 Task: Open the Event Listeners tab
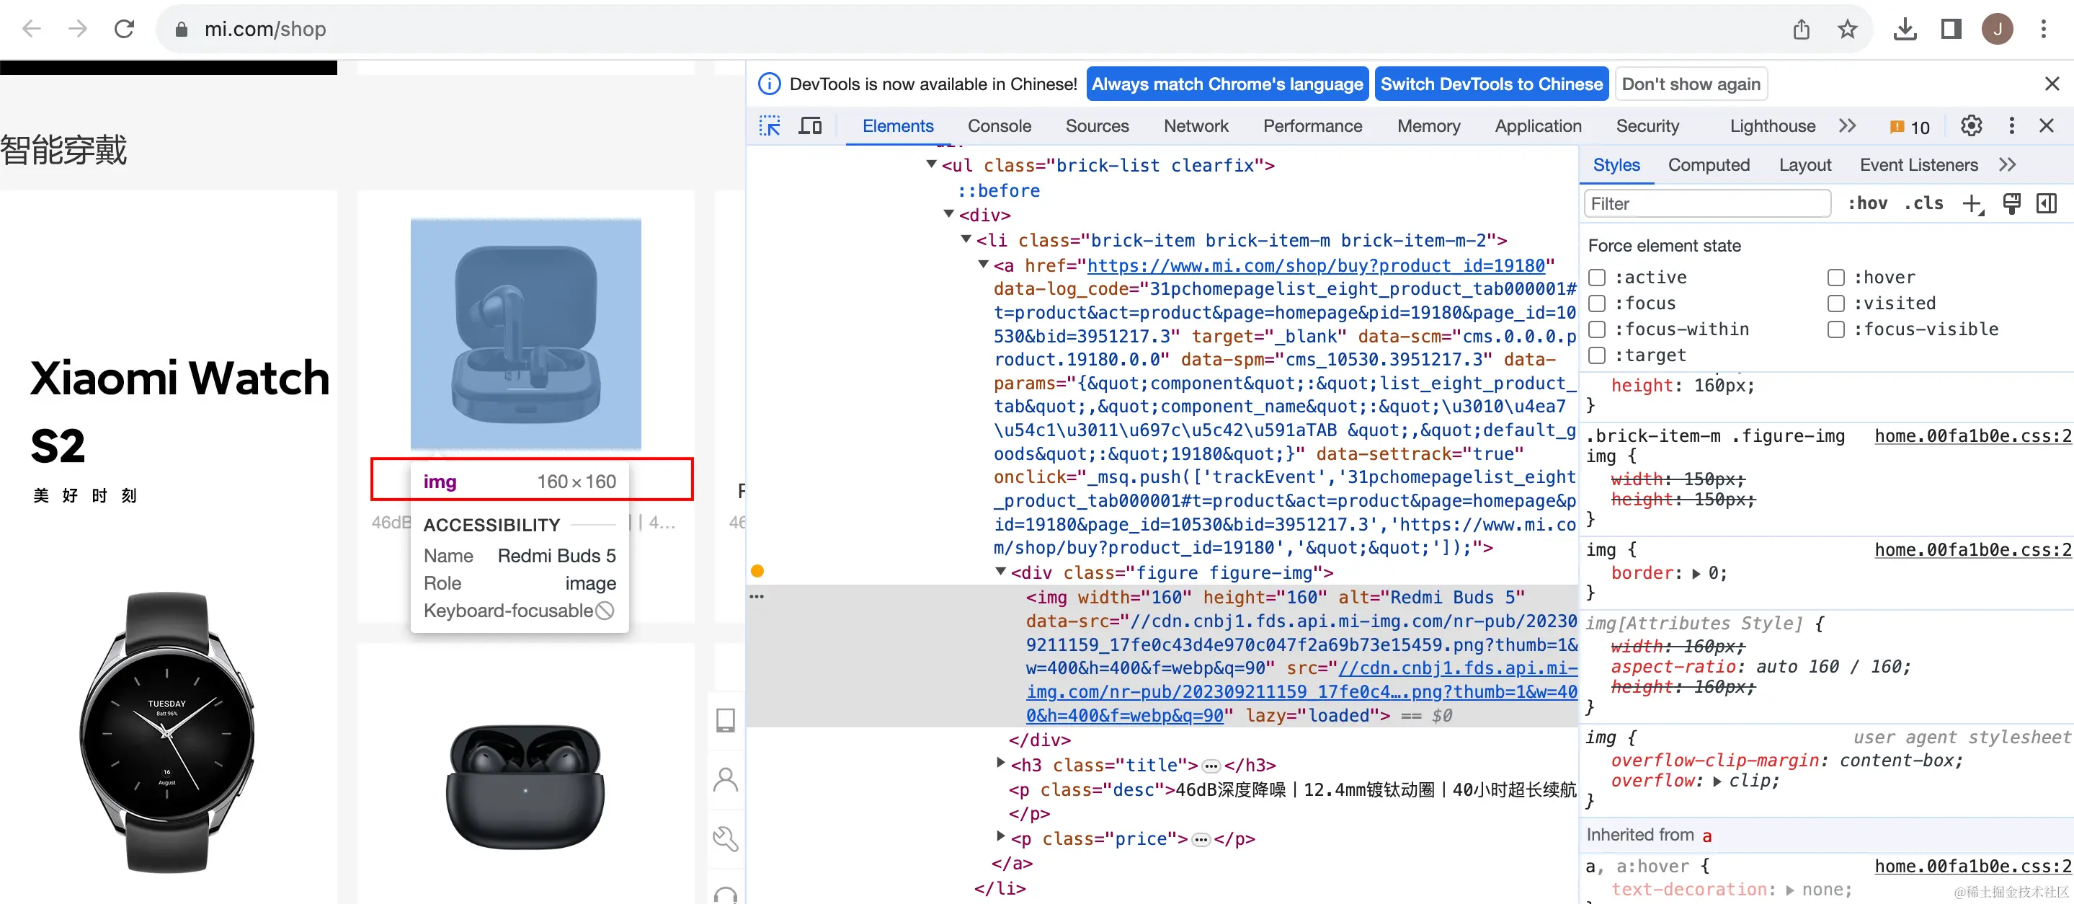pos(1918,165)
